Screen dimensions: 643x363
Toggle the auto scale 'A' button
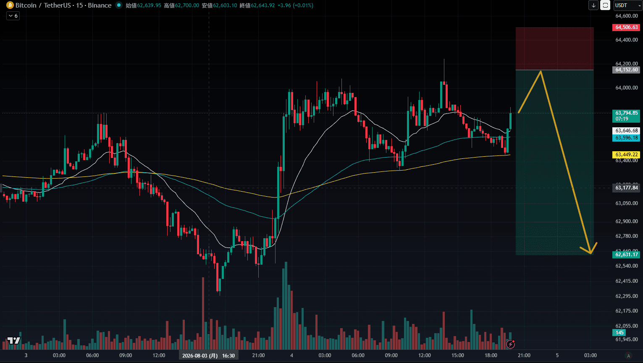click(628, 355)
